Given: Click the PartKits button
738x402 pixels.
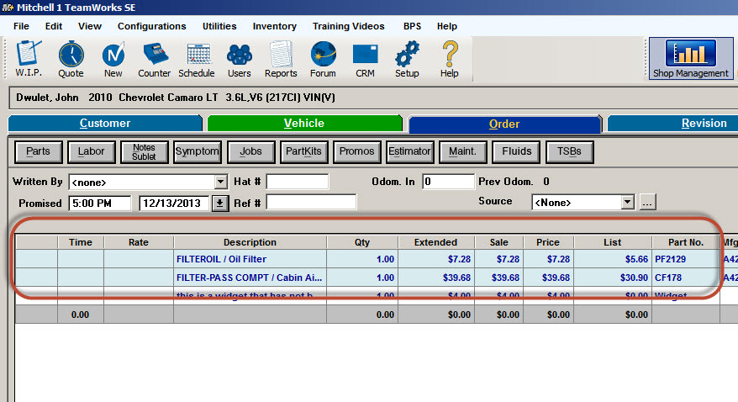Looking at the screenshot, I should click(303, 151).
